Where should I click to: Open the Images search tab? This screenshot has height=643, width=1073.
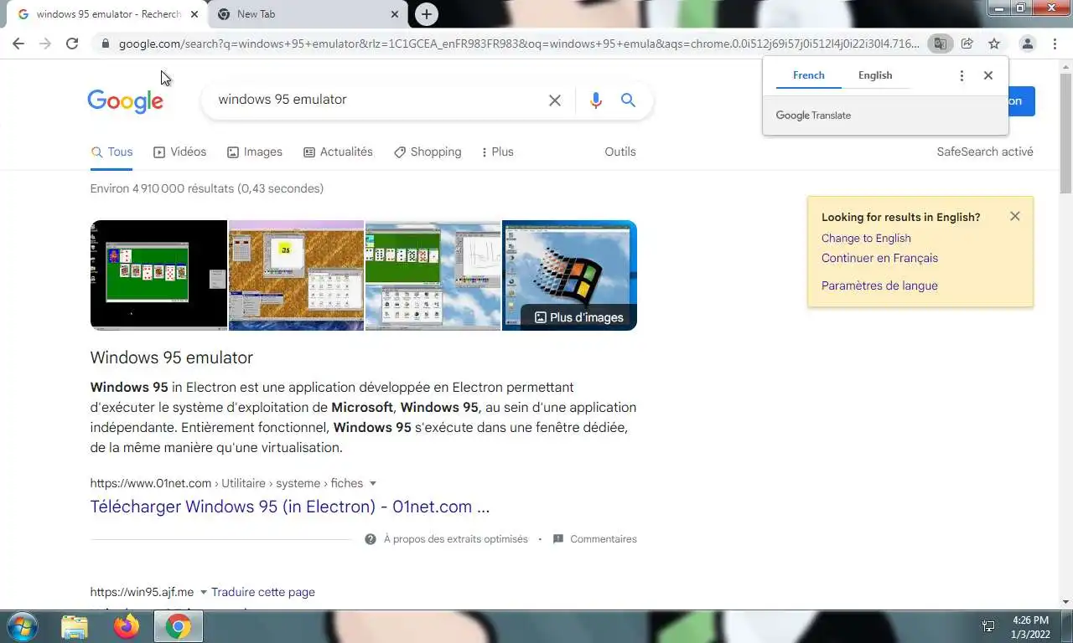click(255, 152)
